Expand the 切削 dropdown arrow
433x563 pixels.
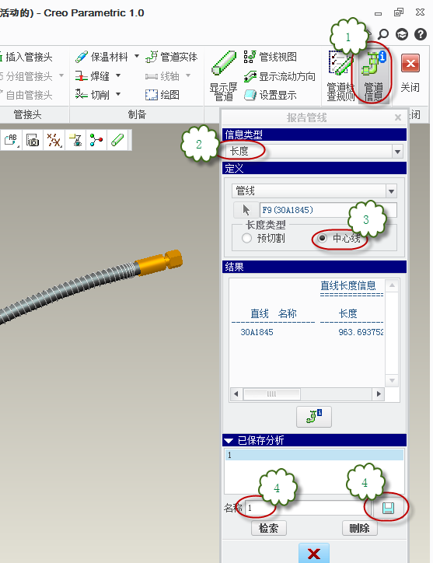118,95
